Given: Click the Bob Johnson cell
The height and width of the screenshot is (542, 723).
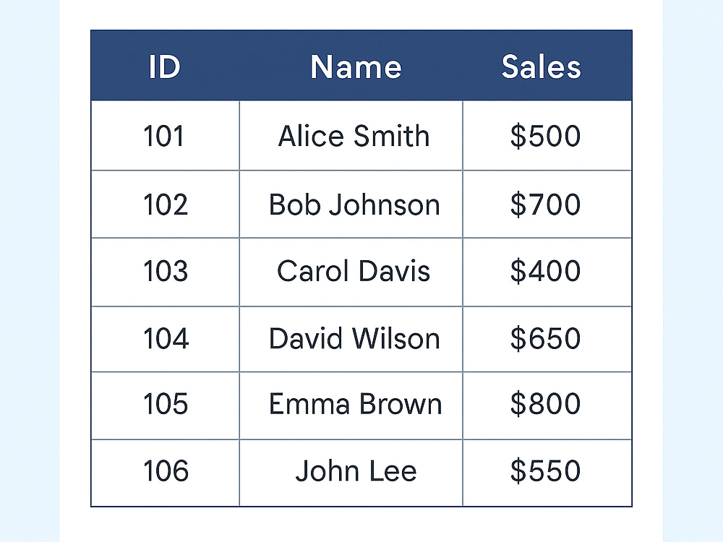Looking at the screenshot, I should point(351,205).
